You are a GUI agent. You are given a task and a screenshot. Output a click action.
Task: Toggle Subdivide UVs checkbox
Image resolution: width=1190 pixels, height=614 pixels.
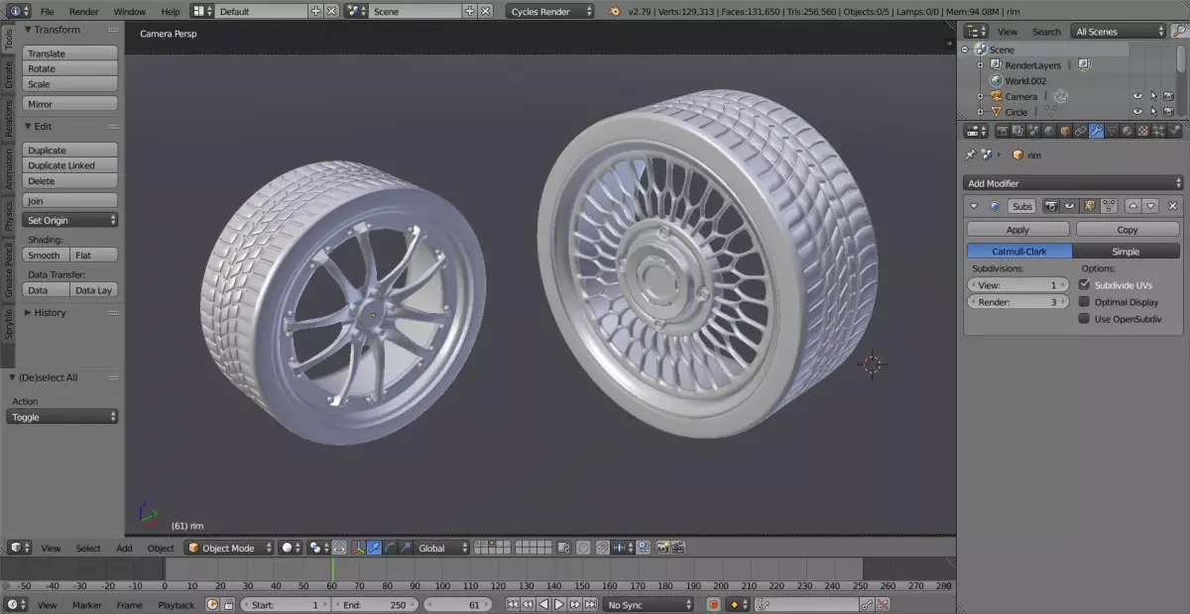click(x=1084, y=284)
